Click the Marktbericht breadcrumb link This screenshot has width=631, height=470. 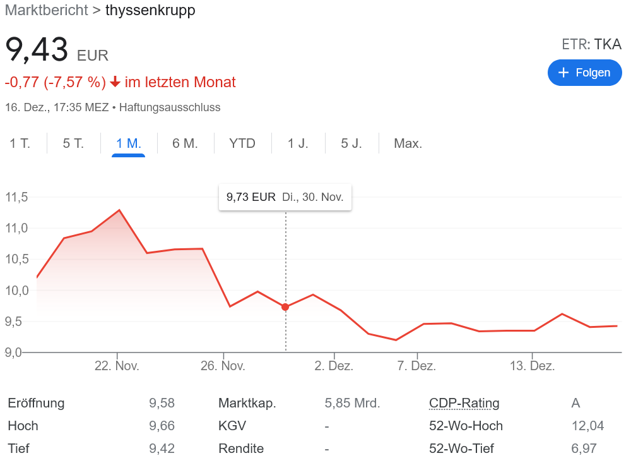[46, 10]
